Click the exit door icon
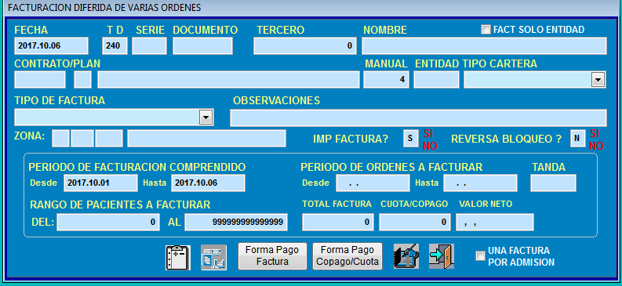Image resolution: width=622 pixels, height=286 pixels. pyautogui.click(x=442, y=256)
